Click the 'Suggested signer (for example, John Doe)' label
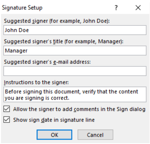This screenshot has width=150, height=144. click(57, 21)
